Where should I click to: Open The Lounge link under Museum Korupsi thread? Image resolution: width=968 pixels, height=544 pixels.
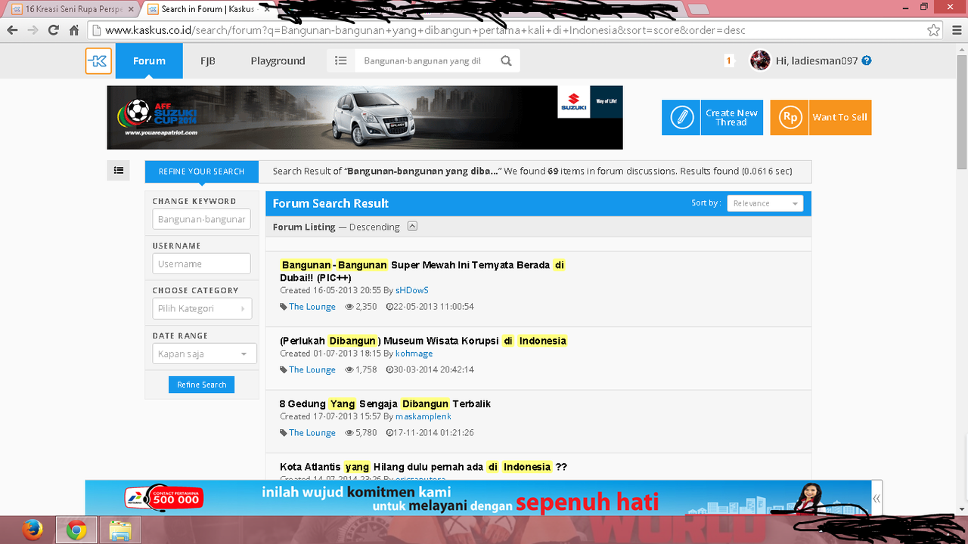[312, 369]
